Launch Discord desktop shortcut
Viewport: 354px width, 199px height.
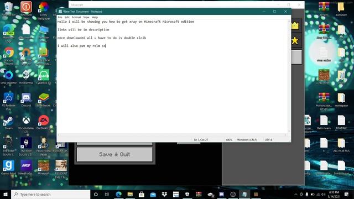click(x=26, y=99)
